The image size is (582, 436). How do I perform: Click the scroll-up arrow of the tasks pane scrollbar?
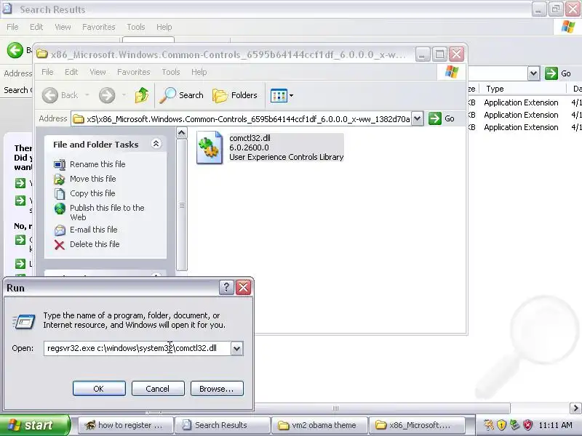pyautogui.click(x=181, y=133)
